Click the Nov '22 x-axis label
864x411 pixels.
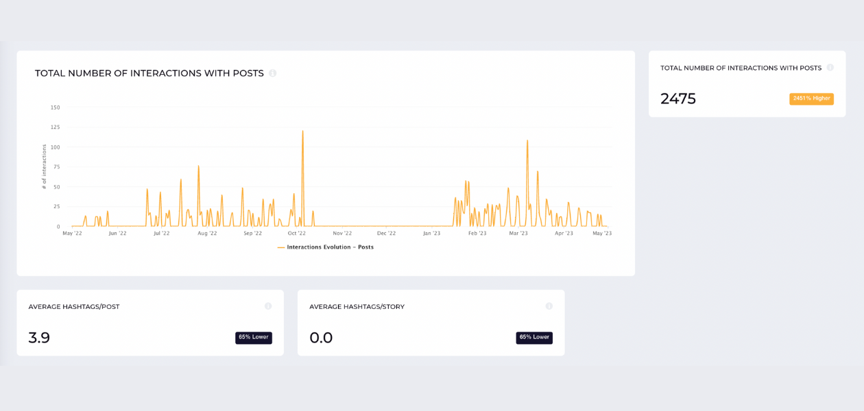(342, 233)
